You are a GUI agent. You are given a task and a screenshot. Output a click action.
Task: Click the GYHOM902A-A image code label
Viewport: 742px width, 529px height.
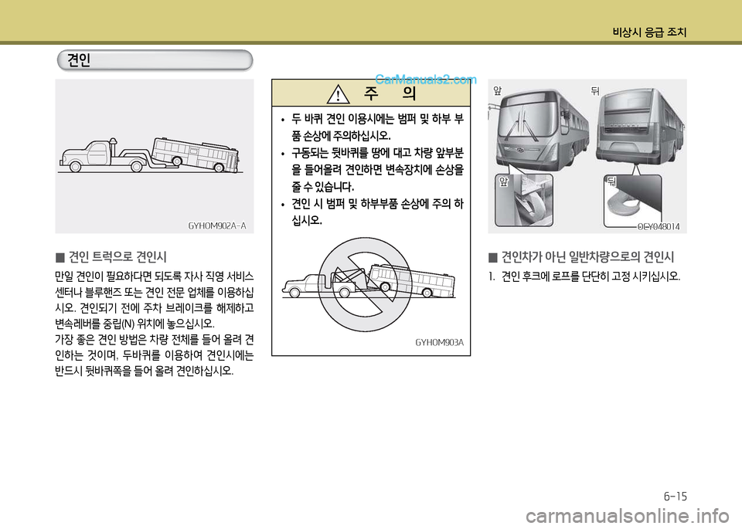[217, 226]
